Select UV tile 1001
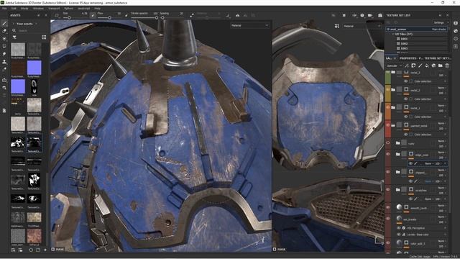The height and width of the screenshot is (259, 460). [404, 39]
